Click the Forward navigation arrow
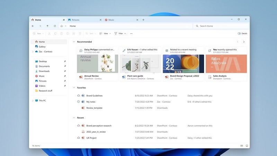Screen dimensions: 277x156 (40, 26)
